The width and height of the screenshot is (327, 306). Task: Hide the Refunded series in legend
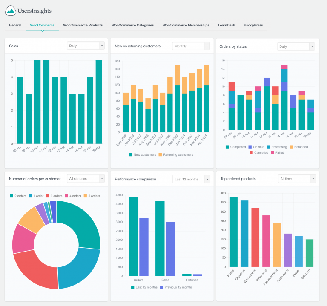click(x=298, y=147)
